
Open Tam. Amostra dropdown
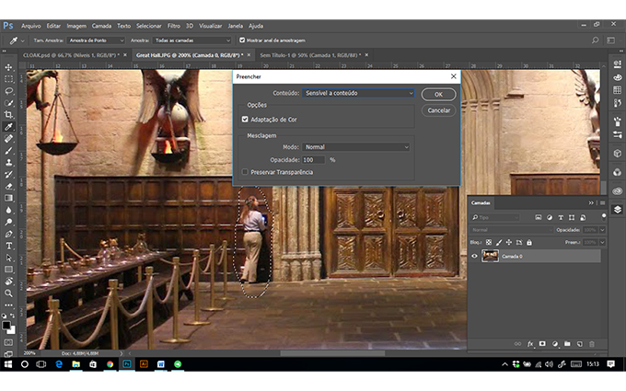pyautogui.click(x=96, y=40)
